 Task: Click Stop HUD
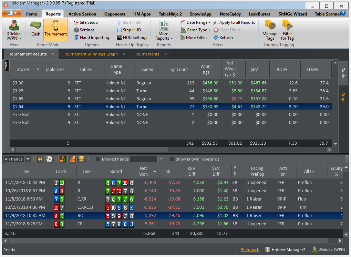click(129, 30)
